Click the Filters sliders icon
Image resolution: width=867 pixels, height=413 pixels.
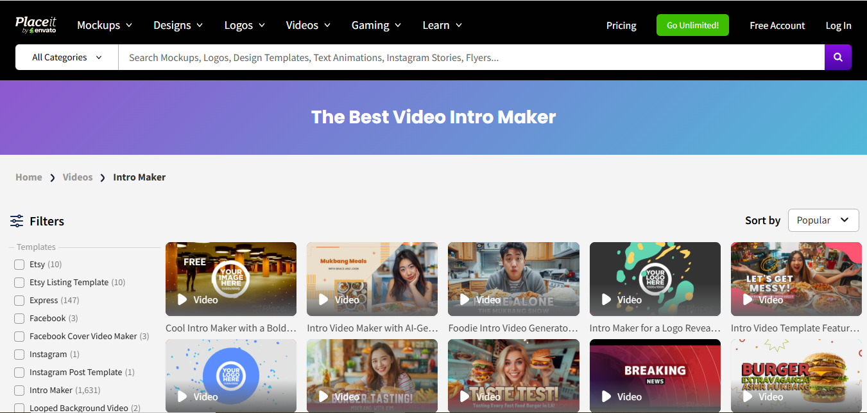click(x=16, y=220)
